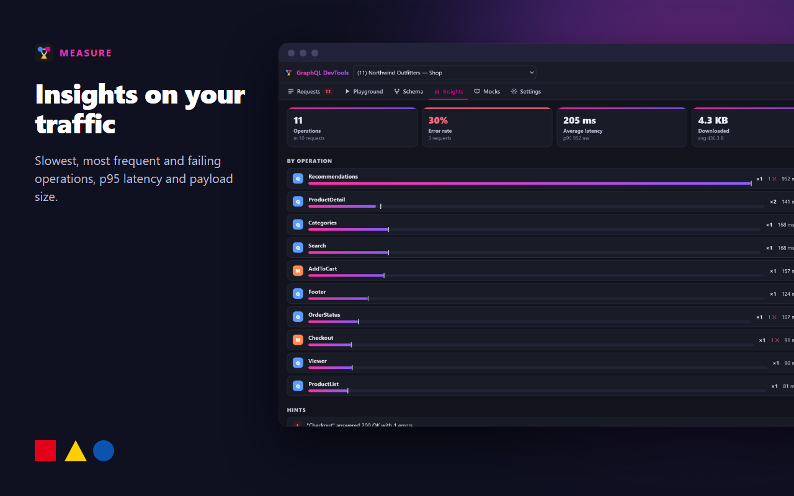The image size is (794, 496).
Task: Click the blue circle shape
Action: click(104, 451)
